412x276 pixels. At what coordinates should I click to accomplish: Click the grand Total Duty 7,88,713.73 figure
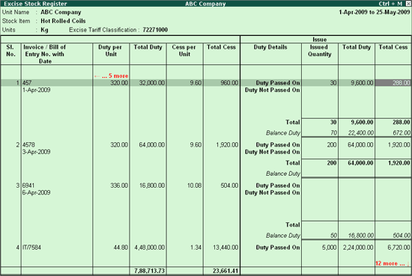click(x=150, y=271)
